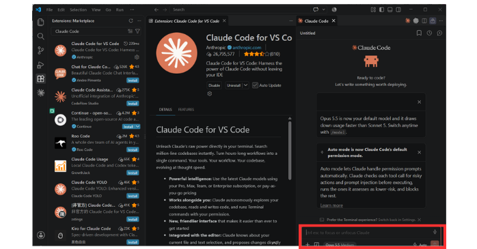The image size is (477, 249).
Task: Open more actions for the extension editor group
Action: (291, 21)
